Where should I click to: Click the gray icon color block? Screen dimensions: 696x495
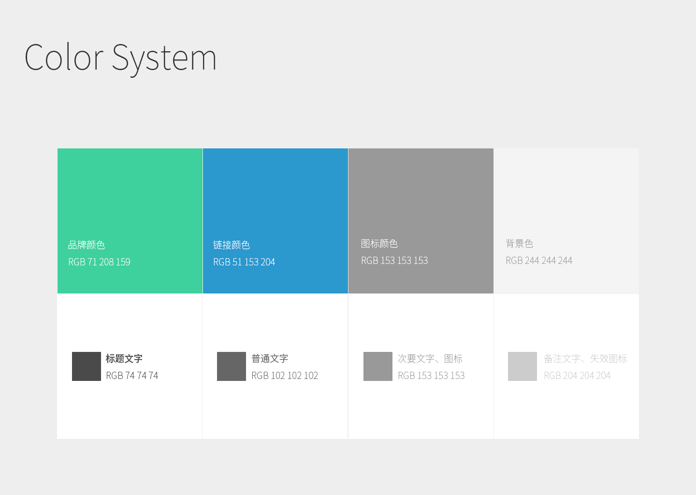click(421, 221)
